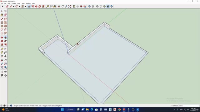Image resolution: width=200 pixels, height=112 pixels.
Task: Click the Distance measurement input box
Action: click(189, 106)
